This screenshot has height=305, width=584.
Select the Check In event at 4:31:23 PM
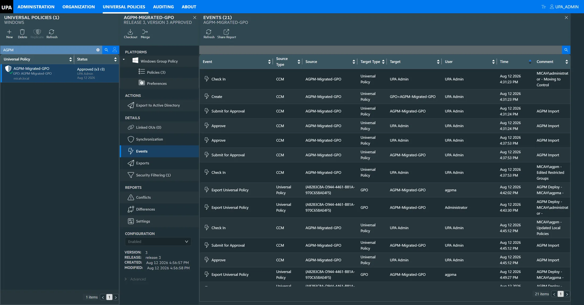tap(385, 79)
